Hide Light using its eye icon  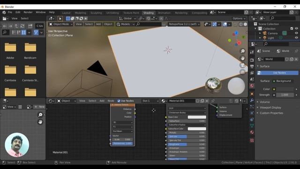[296, 38]
